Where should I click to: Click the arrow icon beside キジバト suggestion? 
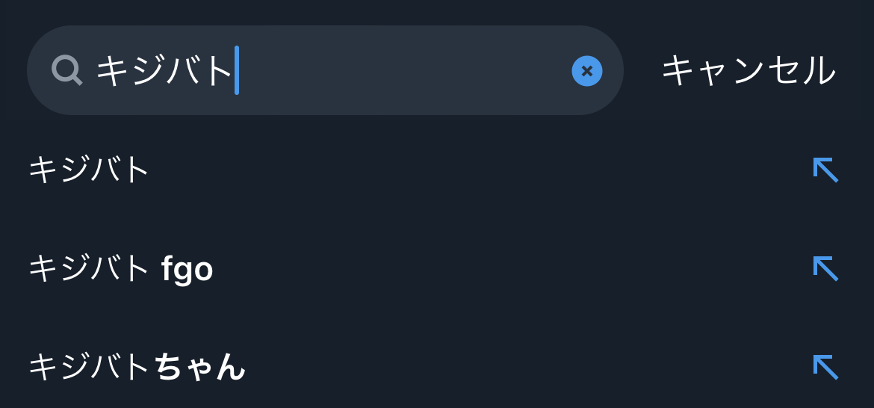coord(825,170)
